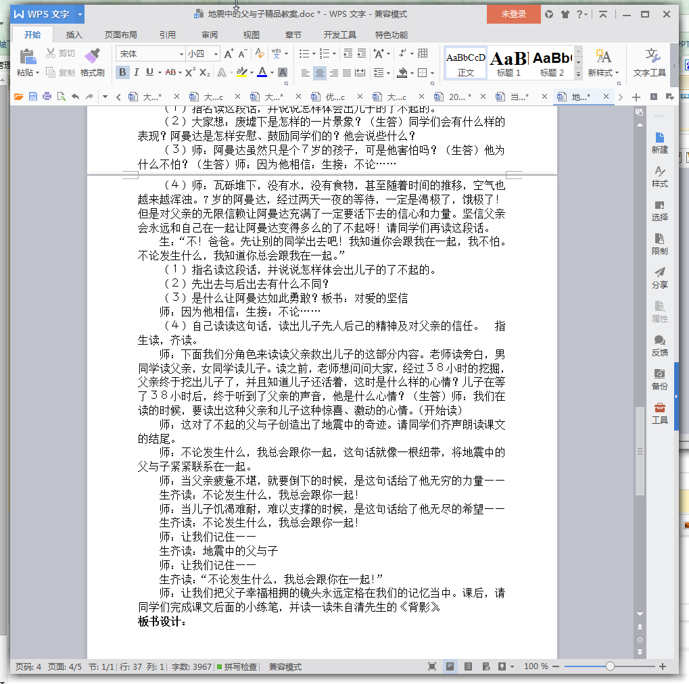The height and width of the screenshot is (684, 689).
Task: Click the insert table grid icon in ribbon
Action: (423, 53)
